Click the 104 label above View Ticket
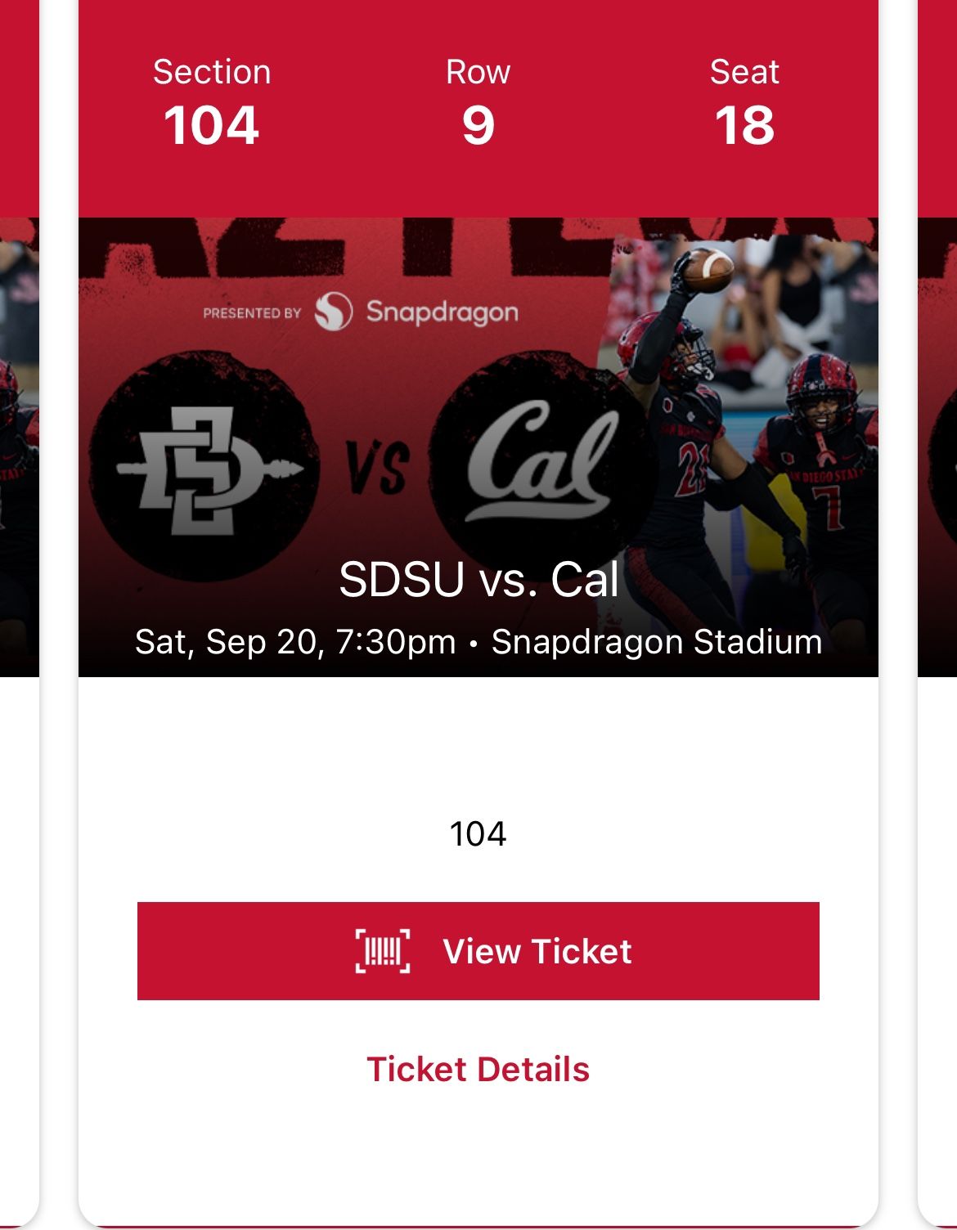The height and width of the screenshot is (1230, 957). pos(478,834)
